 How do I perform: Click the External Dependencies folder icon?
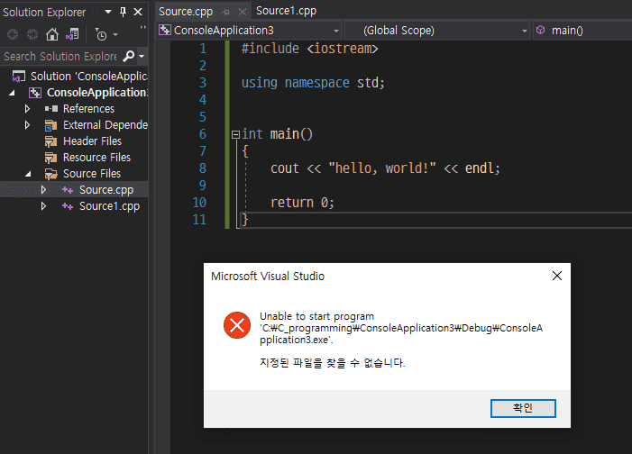50,125
